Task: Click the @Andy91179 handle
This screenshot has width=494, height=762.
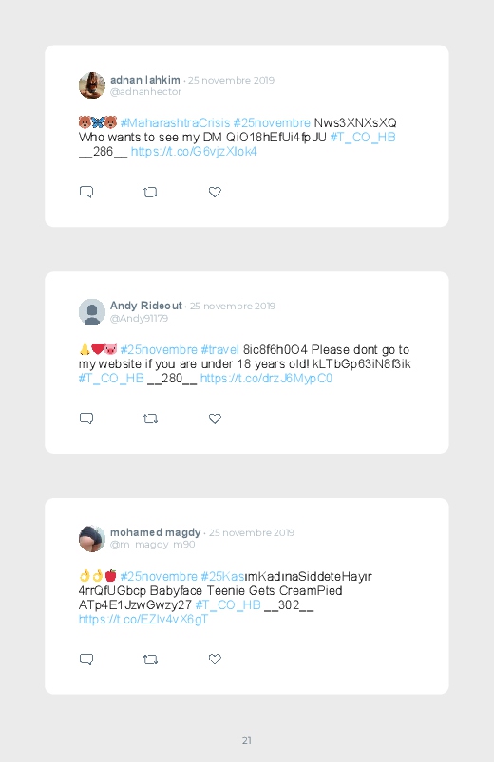Action: (140, 318)
